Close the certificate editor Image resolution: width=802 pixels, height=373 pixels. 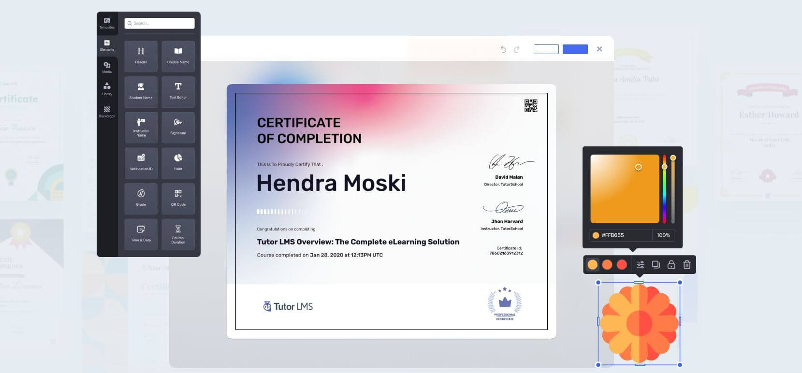(599, 49)
